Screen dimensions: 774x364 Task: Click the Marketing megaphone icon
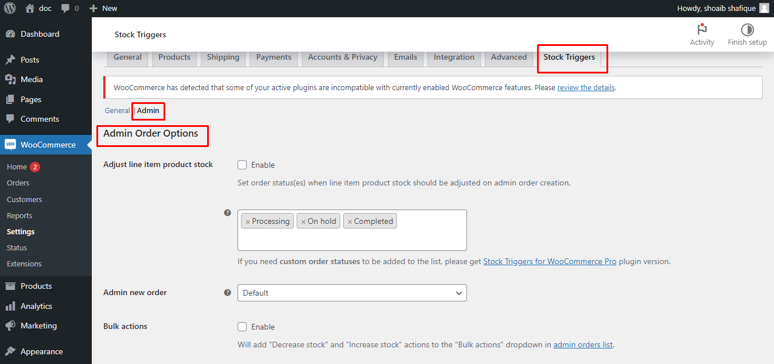pos(10,326)
